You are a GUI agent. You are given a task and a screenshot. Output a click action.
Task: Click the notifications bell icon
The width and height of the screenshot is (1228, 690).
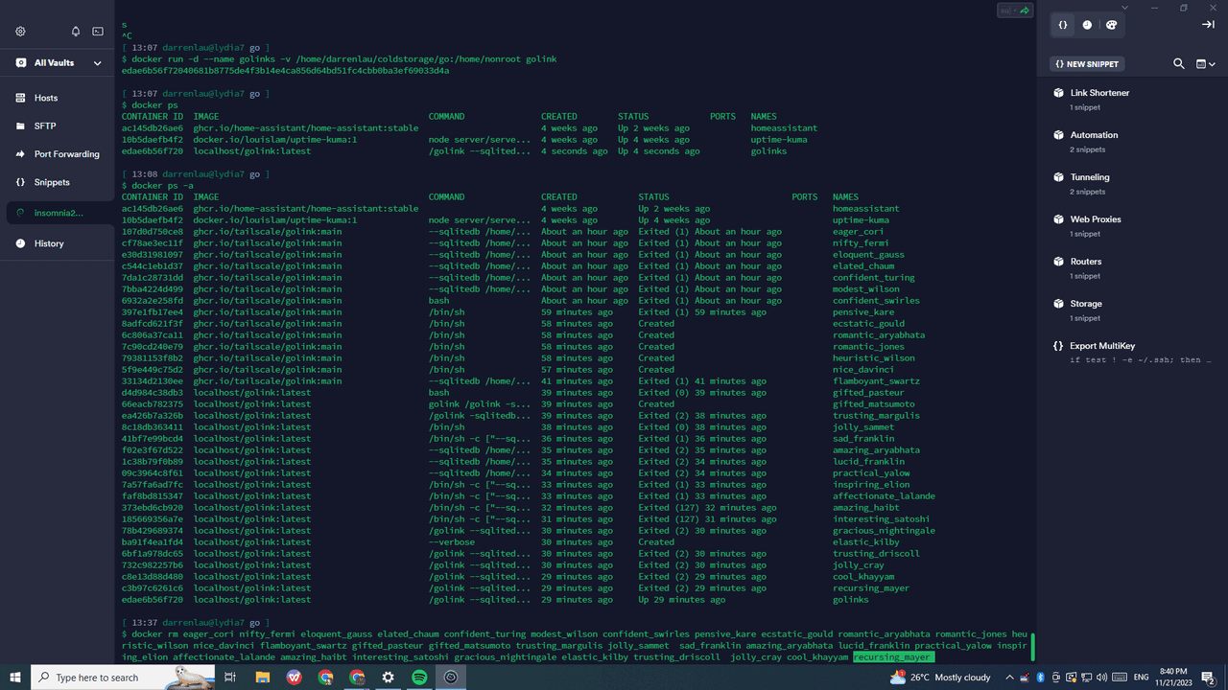(x=76, y=32)
